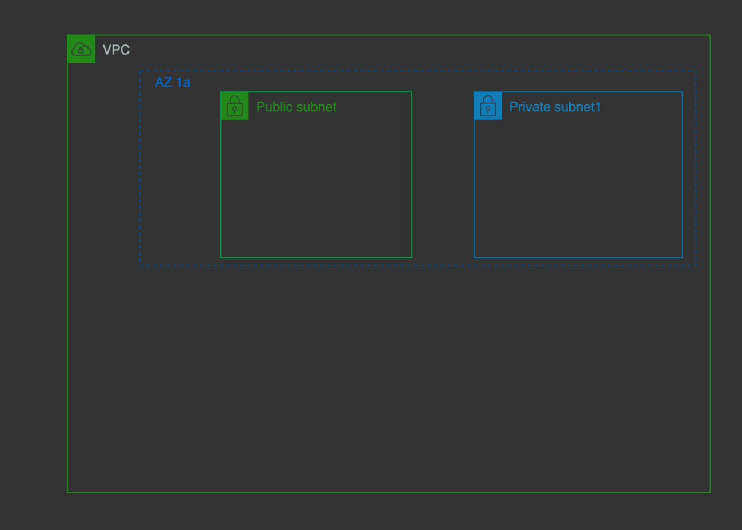Viewport: 742px width, 530px height.
Task: Select the dashed top border of AZ 1a
Action: click(x=417, y=71)
